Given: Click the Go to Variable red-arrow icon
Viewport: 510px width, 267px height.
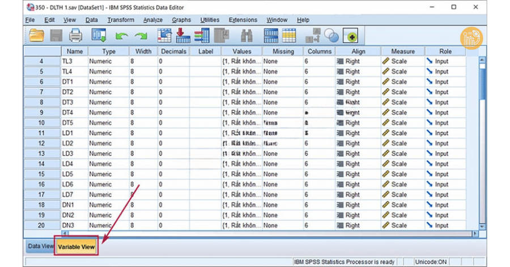Looking at the screenshot, I should [183, 36].
